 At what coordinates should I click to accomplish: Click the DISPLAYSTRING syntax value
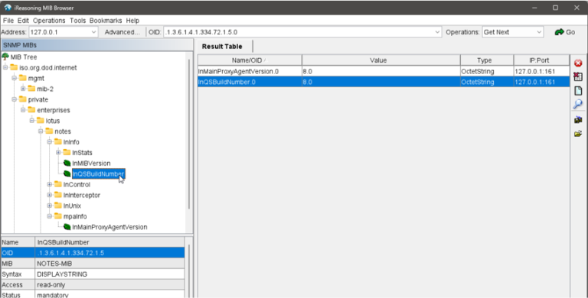click(109, 274)
